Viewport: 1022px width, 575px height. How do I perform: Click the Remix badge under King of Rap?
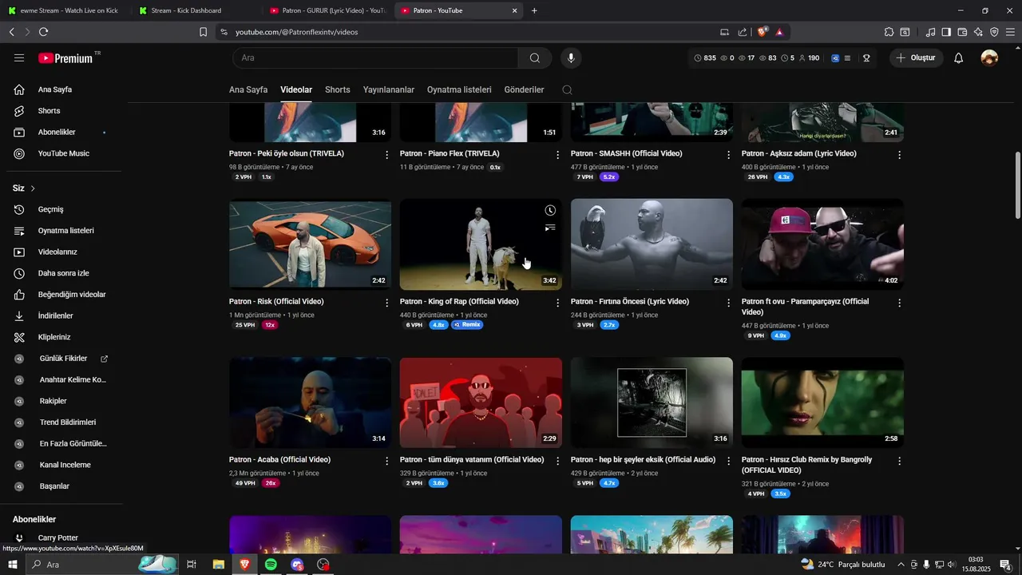467,325
